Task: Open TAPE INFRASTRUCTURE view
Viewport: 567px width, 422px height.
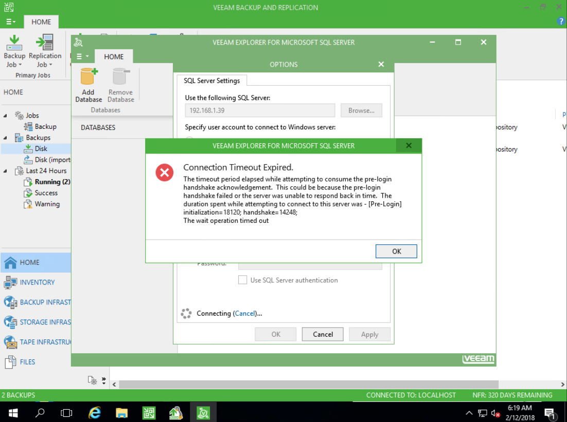Action: (x=36, y=341)
